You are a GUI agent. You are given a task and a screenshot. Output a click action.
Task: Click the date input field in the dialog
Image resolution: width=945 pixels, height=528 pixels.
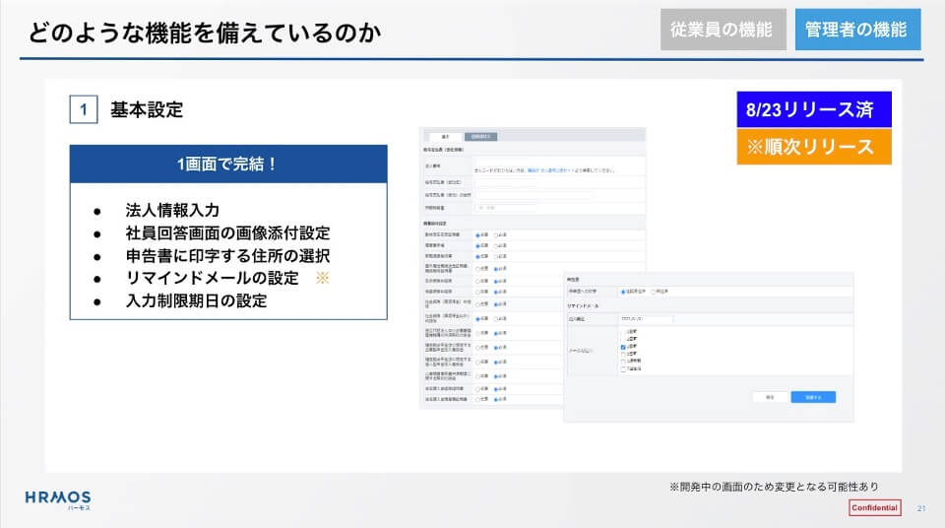646,320
